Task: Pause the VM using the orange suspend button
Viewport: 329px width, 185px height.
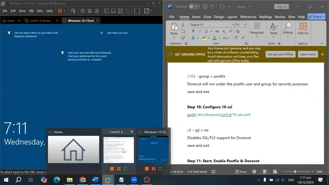Action: (x=60, y=11)
